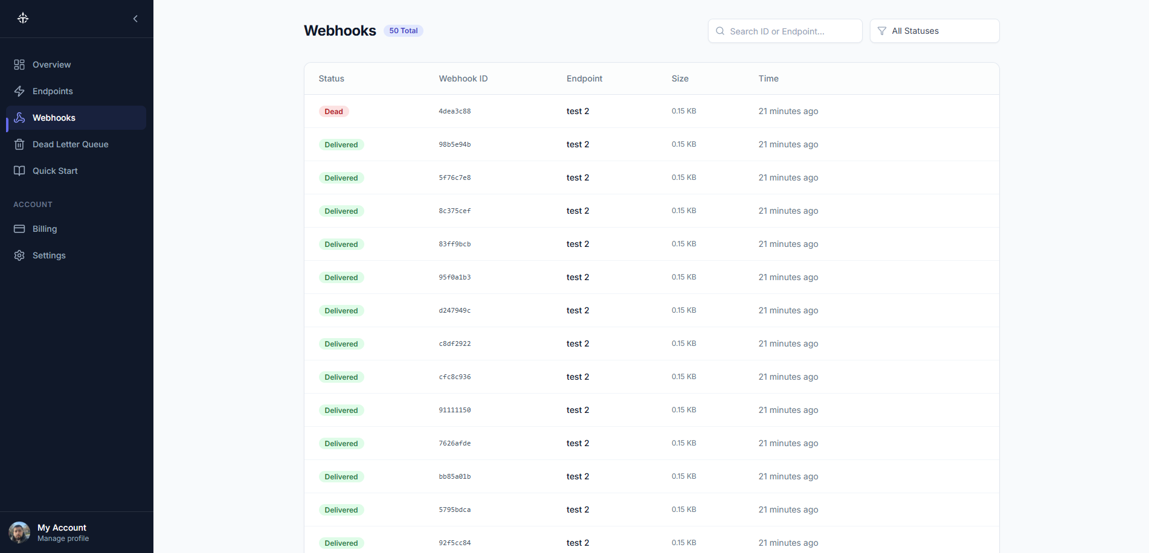
Task: Click the Status column header
Action: click(x=331, y=78)
